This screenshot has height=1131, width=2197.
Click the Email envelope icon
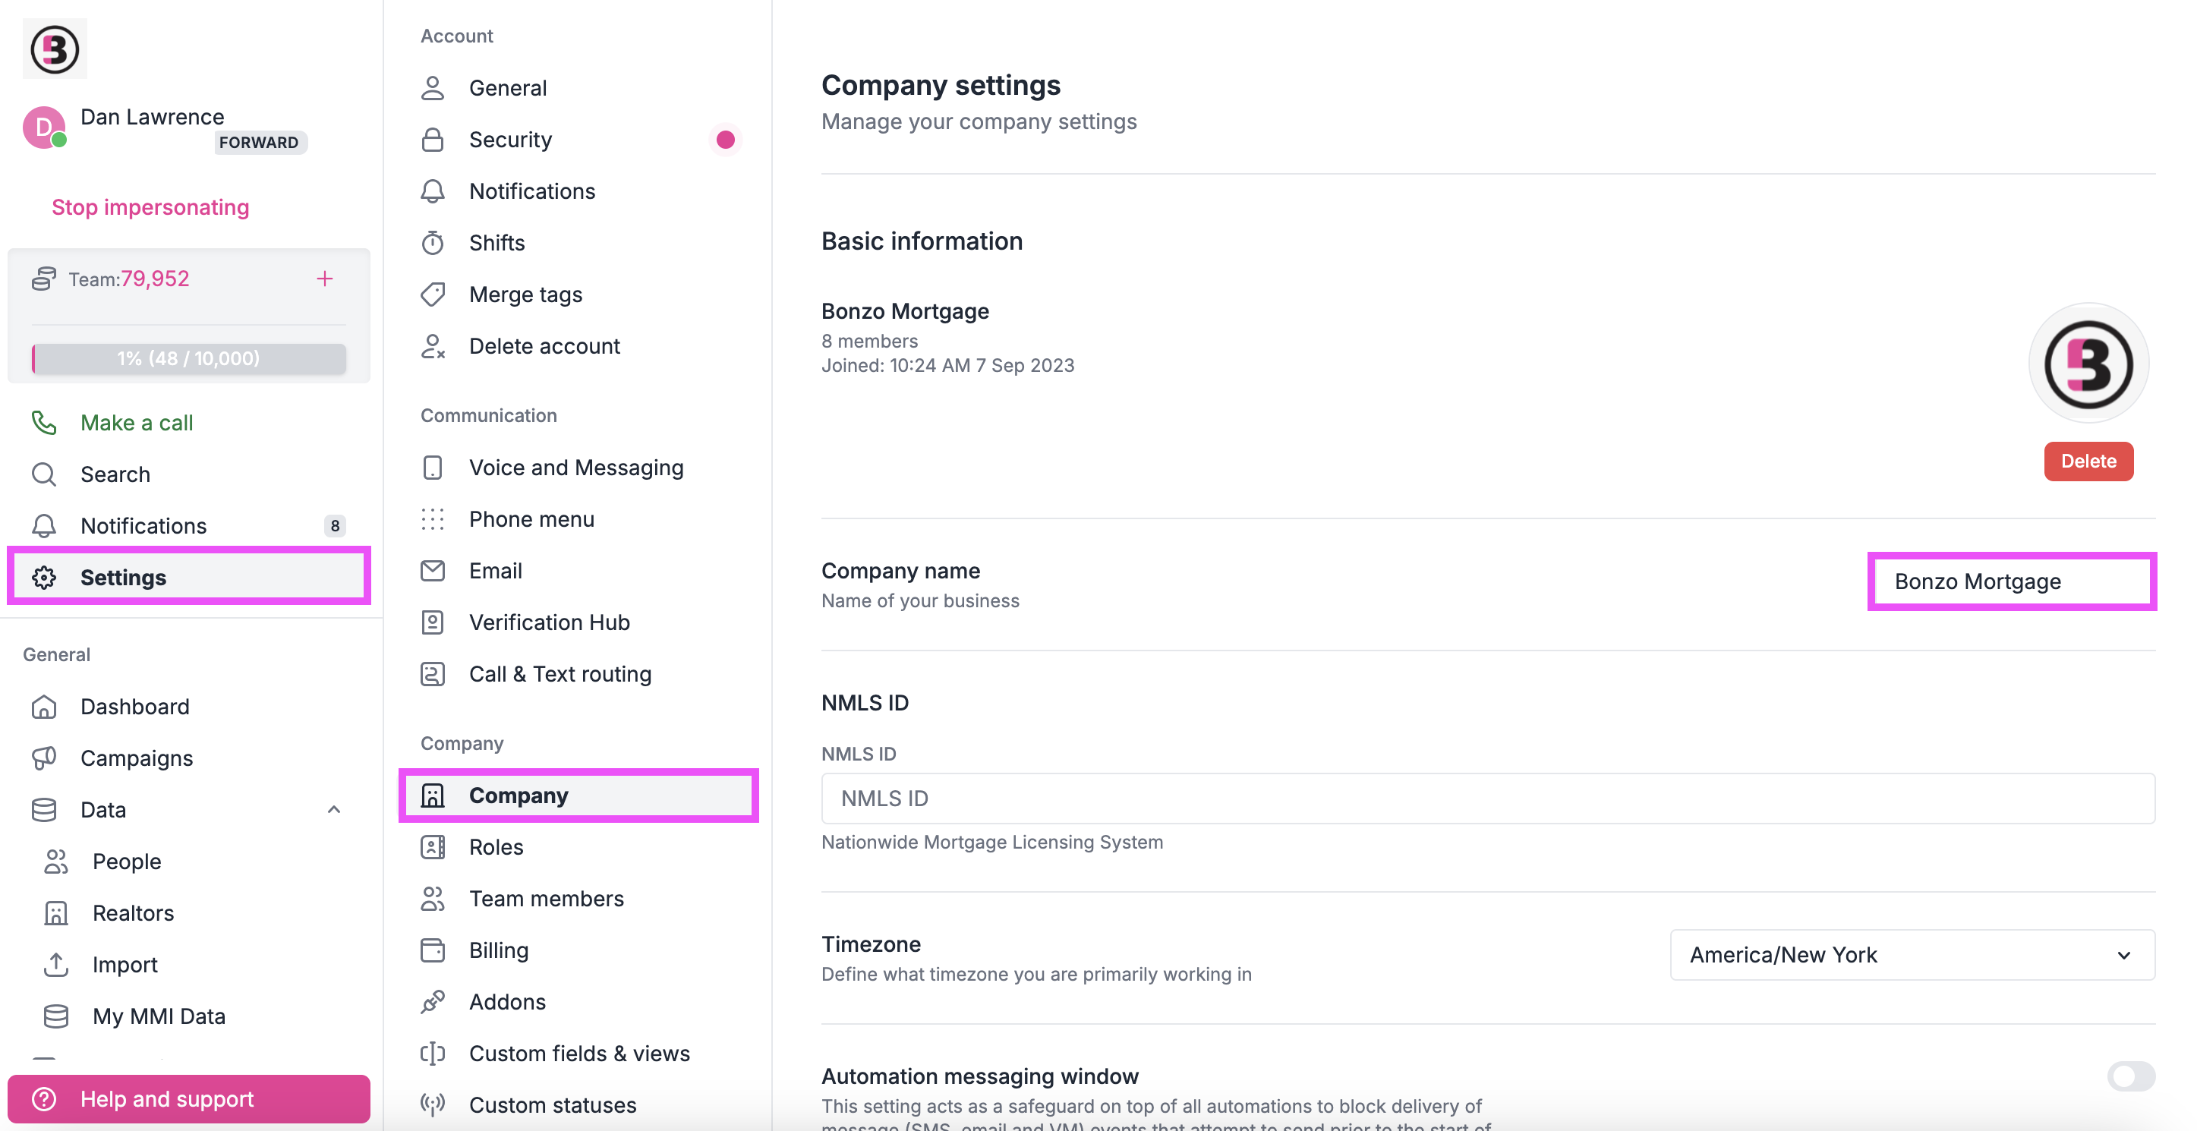(433, 571)
